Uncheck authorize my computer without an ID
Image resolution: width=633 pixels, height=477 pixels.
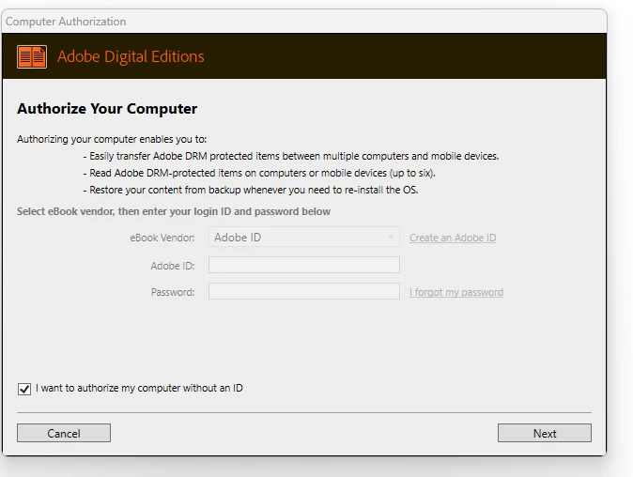click(x=24, y=389)
